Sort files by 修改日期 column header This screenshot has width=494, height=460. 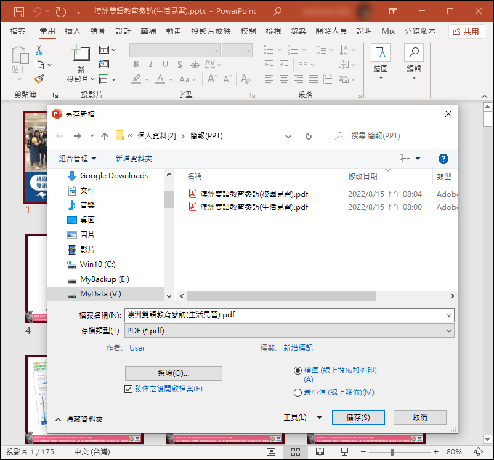click(363, 176)
